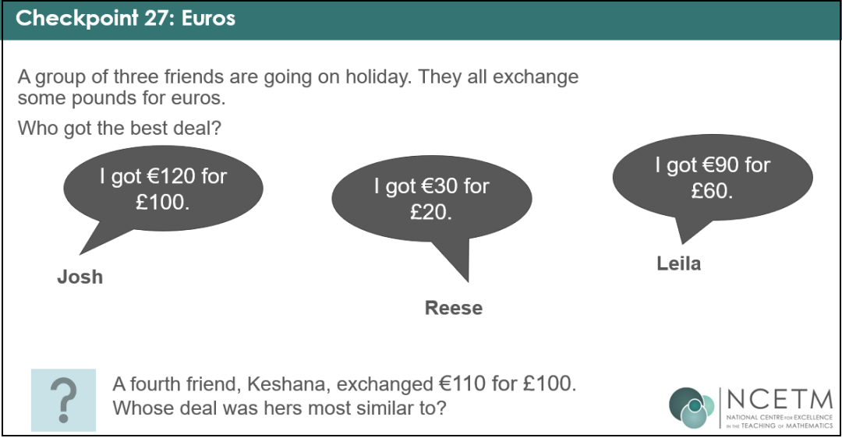Click the Checkpoint 27: Euros title
The height and width of the screenshot is (438, 842).
126,18
